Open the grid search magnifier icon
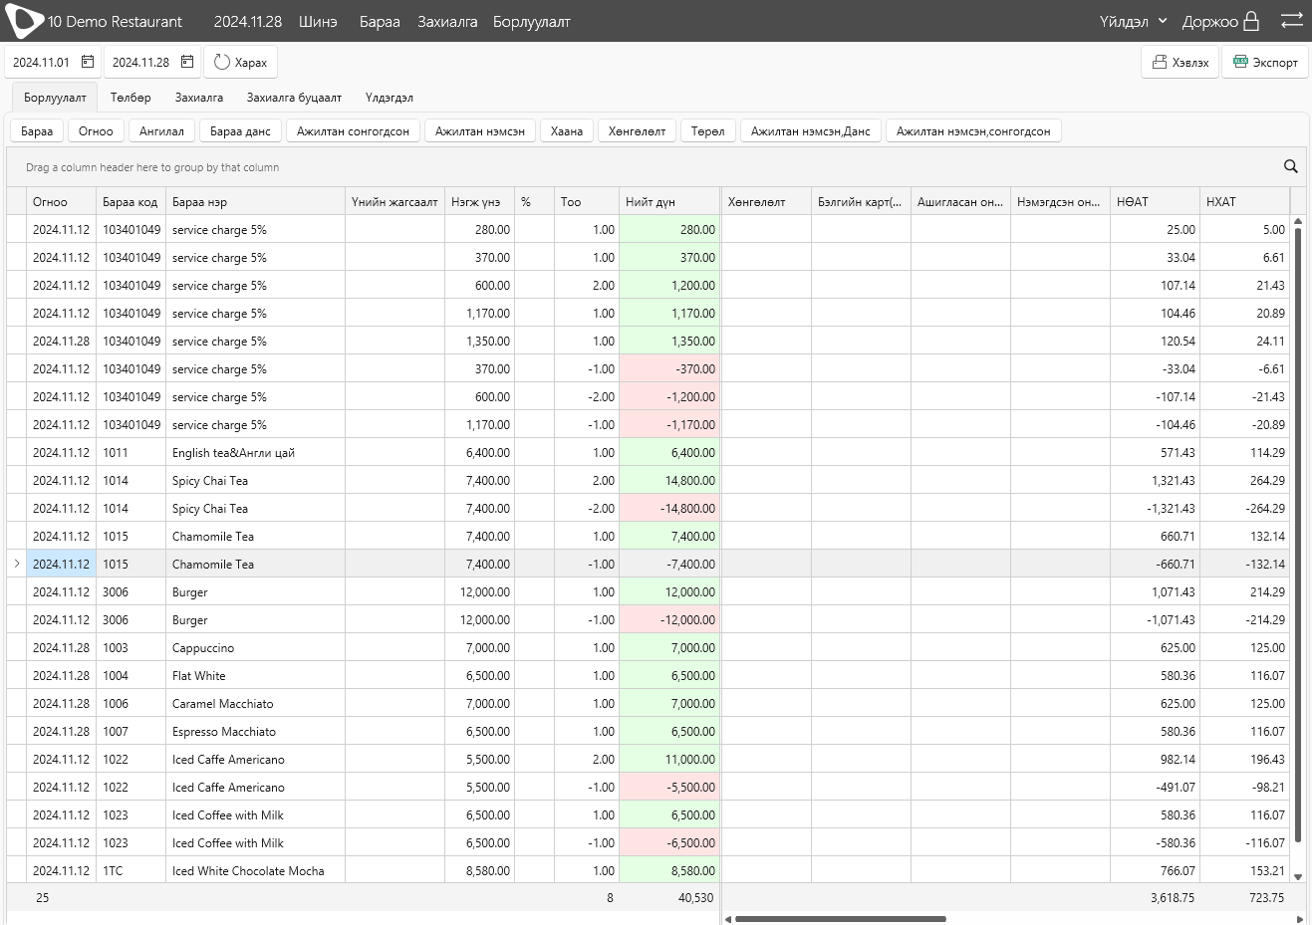The height and width of the screenshot is (925, 1312). 1291,167
